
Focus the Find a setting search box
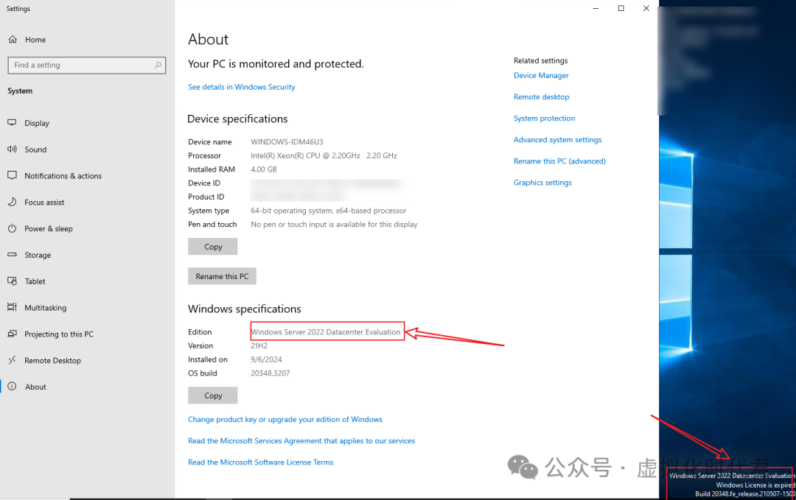pos(87,65)
